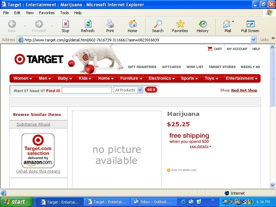Go to Home page using toolbar

coord(132,26)
